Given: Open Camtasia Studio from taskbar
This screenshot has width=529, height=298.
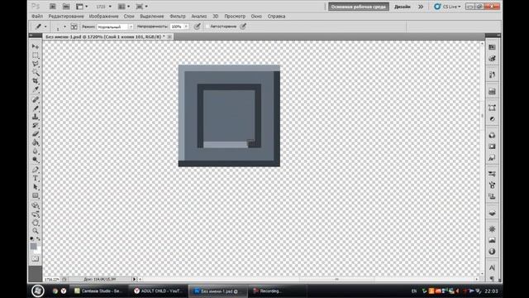Looking at the screenshot, I should click(99, 291).
